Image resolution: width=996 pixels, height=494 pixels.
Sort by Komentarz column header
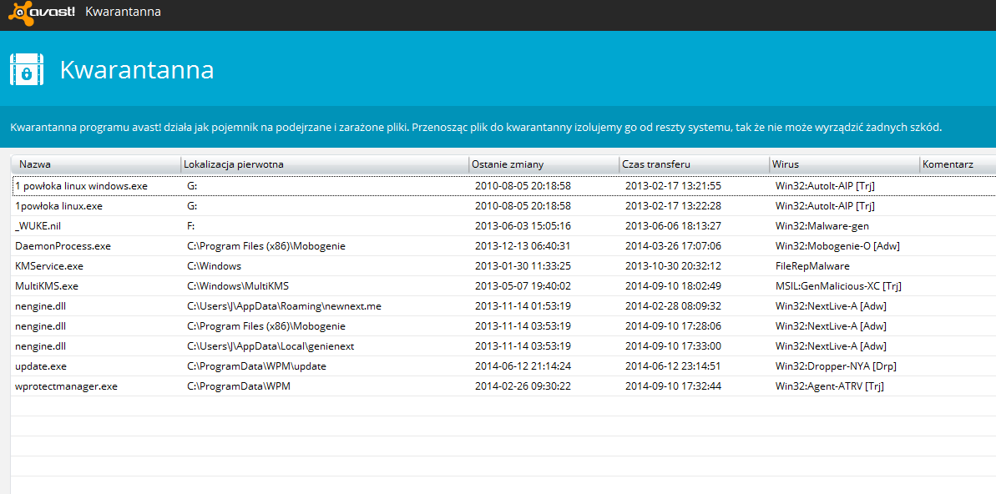pyautogui.click(x=958, y=164)
